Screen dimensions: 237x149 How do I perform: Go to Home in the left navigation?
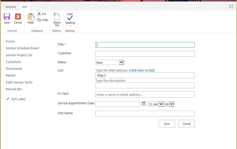click(x=10, y=41)
